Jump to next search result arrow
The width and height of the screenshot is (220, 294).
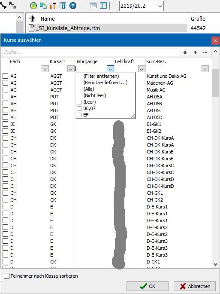point(185,52)
